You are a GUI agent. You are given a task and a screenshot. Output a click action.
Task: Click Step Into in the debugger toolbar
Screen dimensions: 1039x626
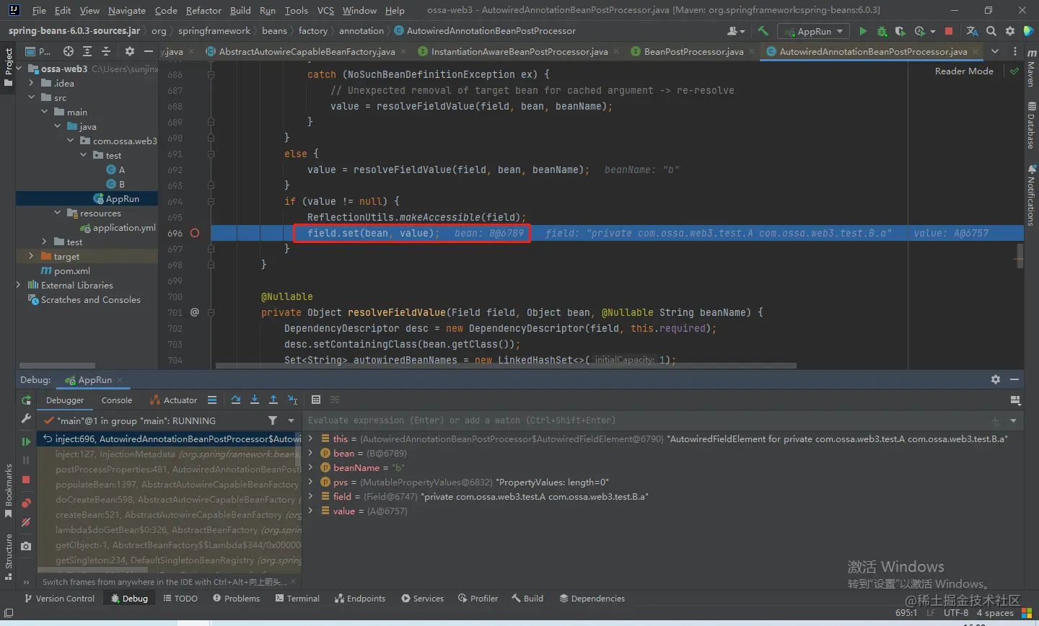[x=255, y=400]
